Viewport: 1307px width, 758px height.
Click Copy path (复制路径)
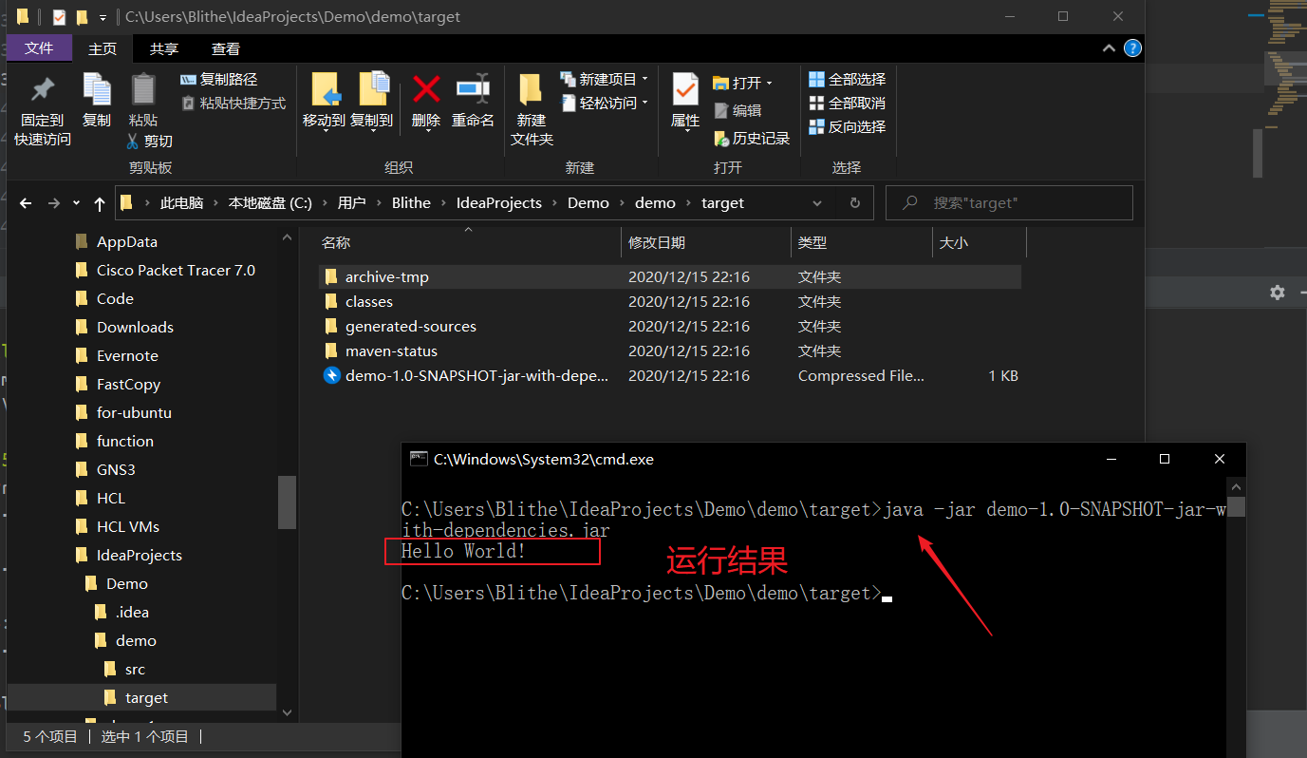pyautogui.click(x=218, y=80)
